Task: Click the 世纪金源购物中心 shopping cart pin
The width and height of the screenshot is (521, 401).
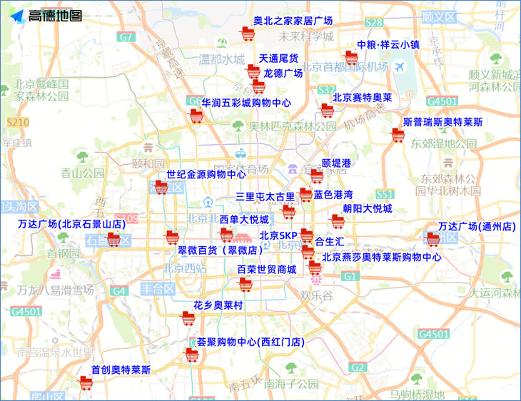Action: 162,188
